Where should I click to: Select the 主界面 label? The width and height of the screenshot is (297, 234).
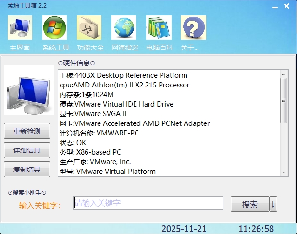pyautogui.click(x=20, y=48)
